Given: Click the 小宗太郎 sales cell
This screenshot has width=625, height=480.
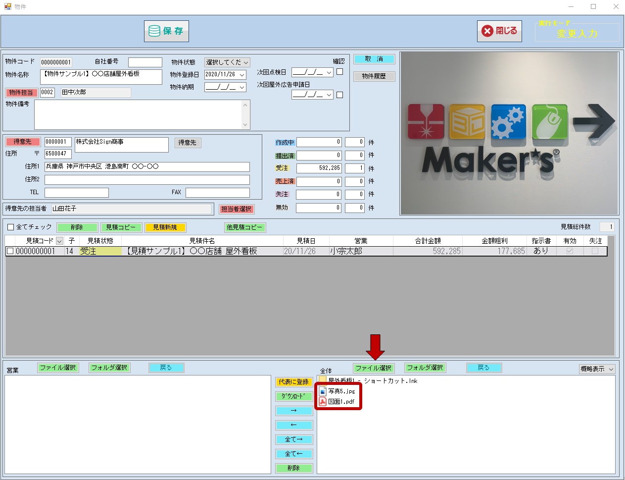Looking at the screenshot, I should pos(361,251).
